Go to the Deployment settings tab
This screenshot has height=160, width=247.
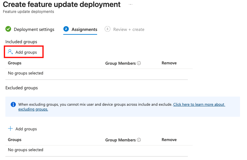click(34, 29)
